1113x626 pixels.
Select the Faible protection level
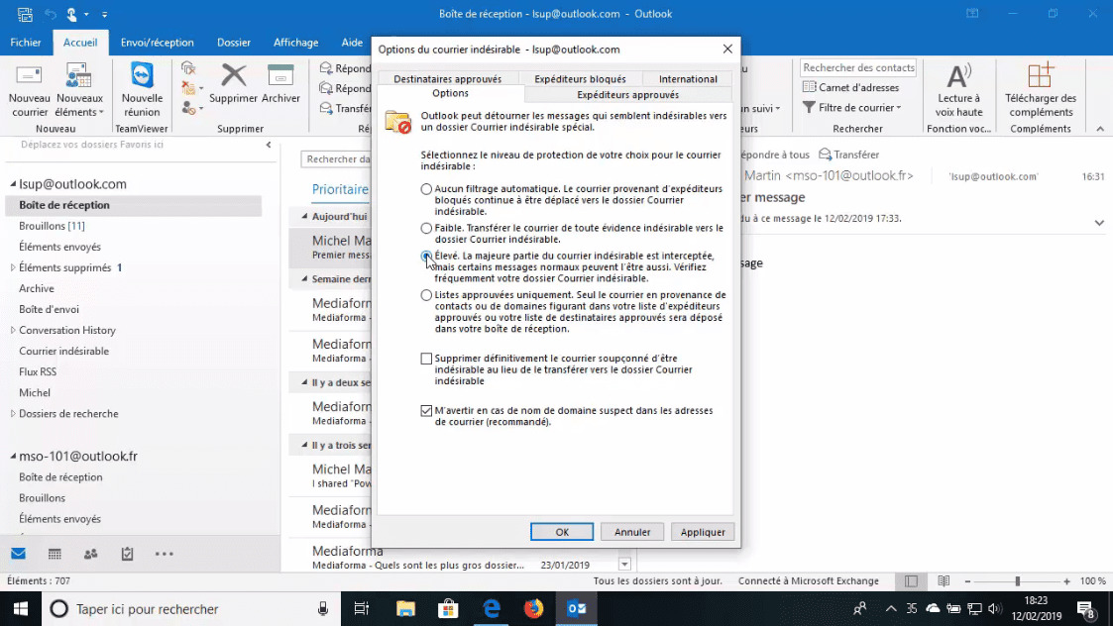click(x=426, y=228)
